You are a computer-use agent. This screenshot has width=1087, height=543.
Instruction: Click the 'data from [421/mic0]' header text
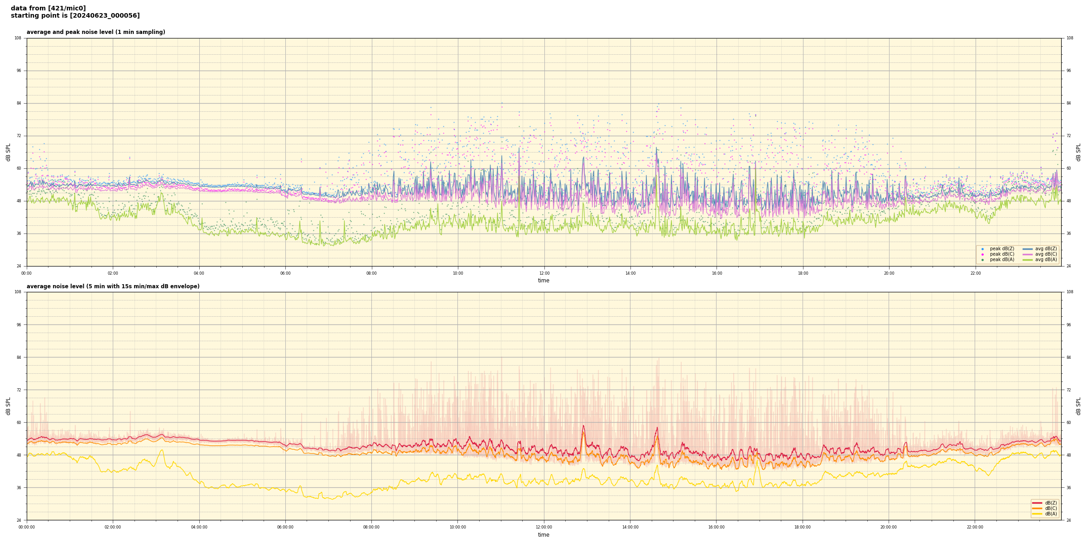pyautogui.click(x=48, y=8)
